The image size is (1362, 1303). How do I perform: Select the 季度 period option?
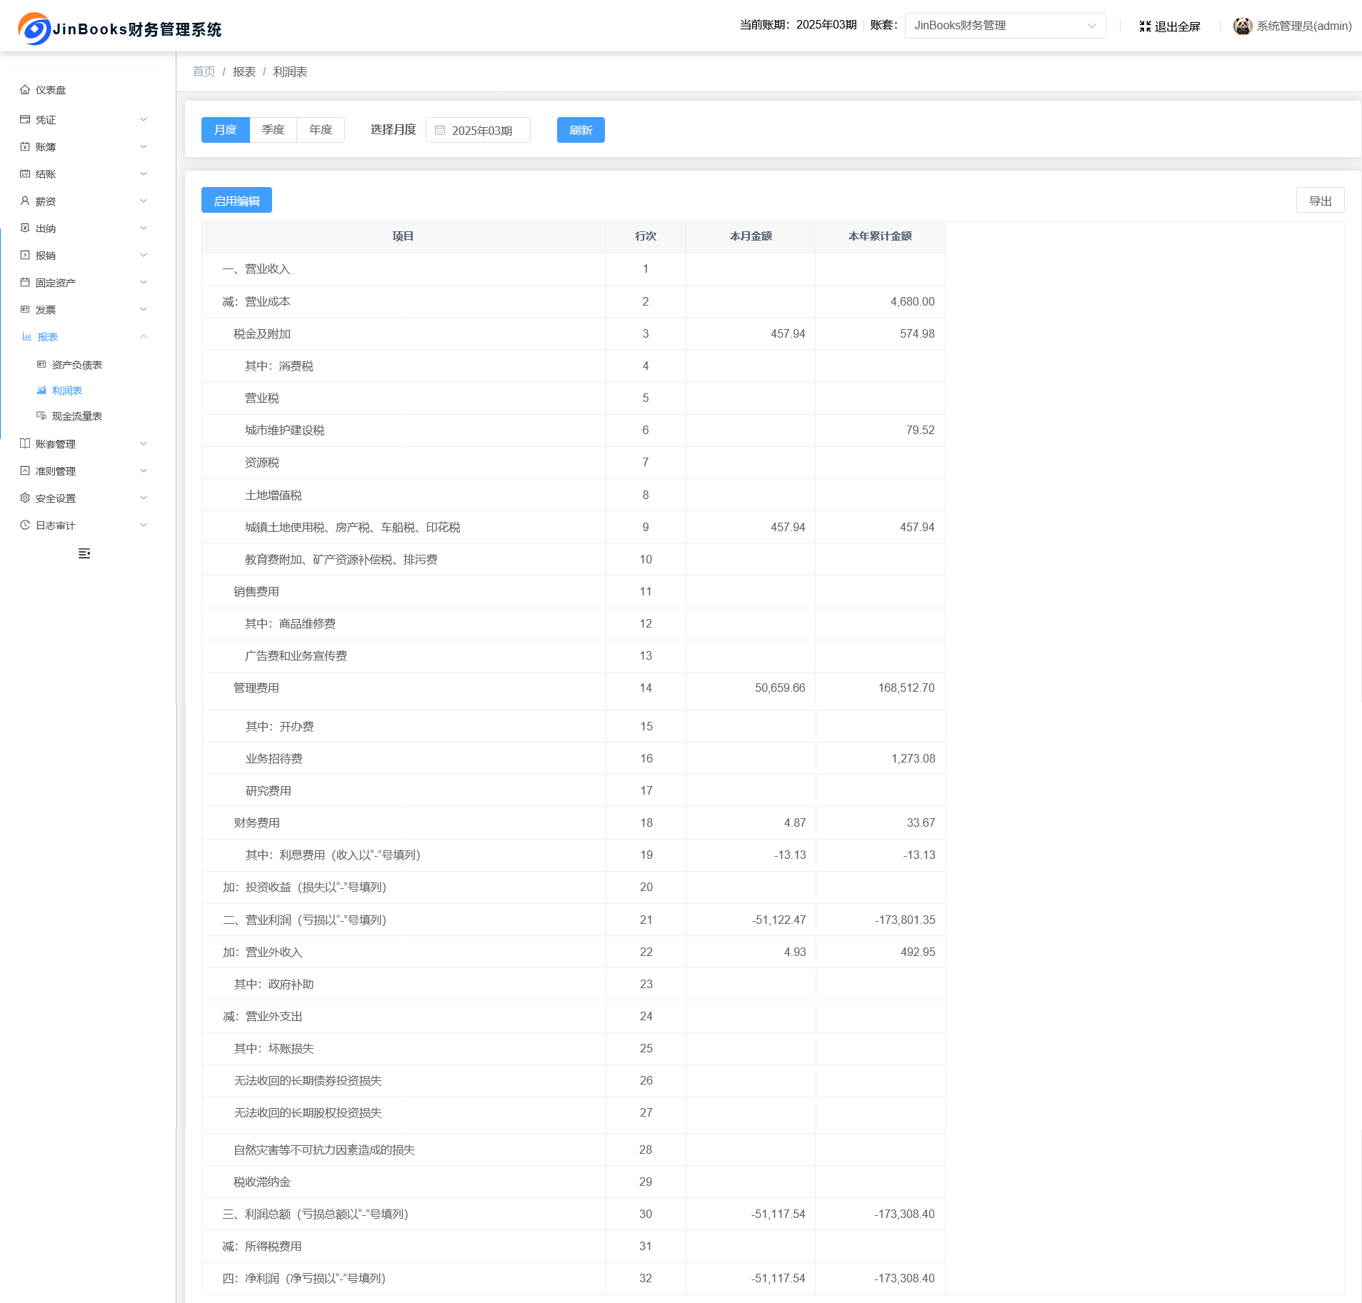[x=273, y=130]
